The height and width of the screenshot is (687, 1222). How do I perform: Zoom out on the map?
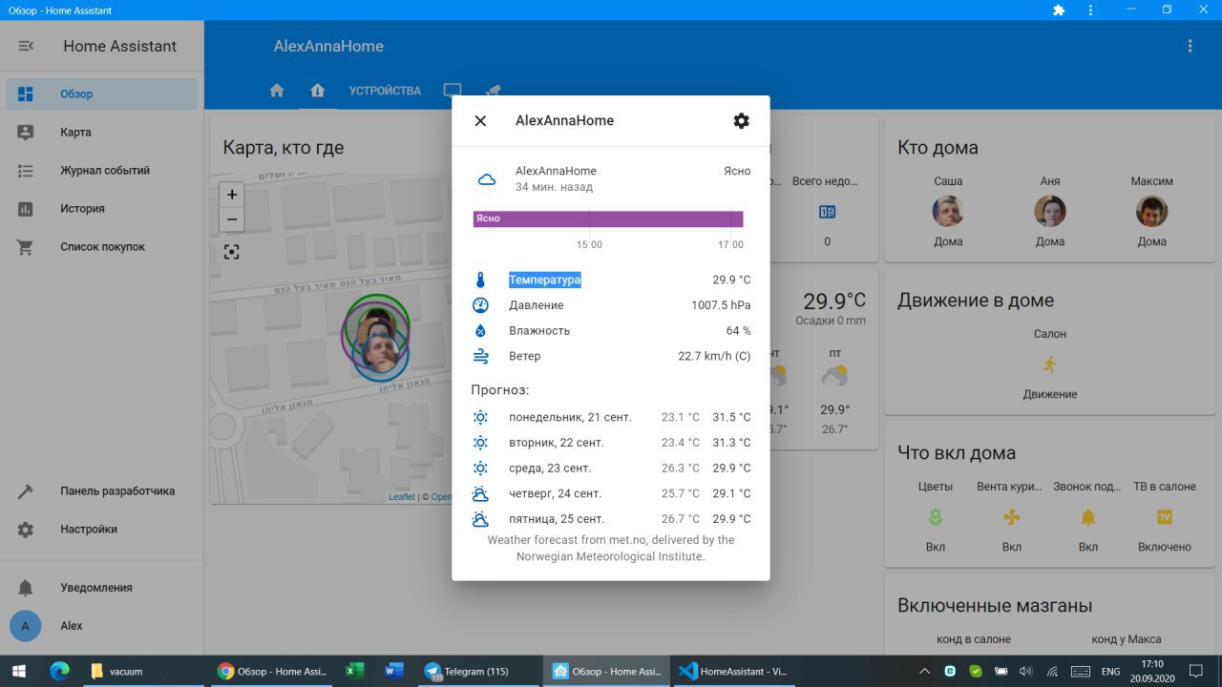click(x=232, y=219)
